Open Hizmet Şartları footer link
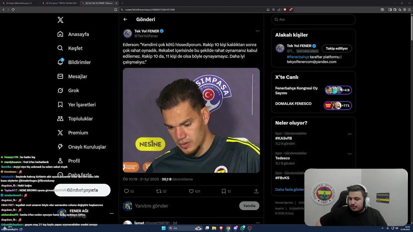Screen dimensions: 413x232 284,203
